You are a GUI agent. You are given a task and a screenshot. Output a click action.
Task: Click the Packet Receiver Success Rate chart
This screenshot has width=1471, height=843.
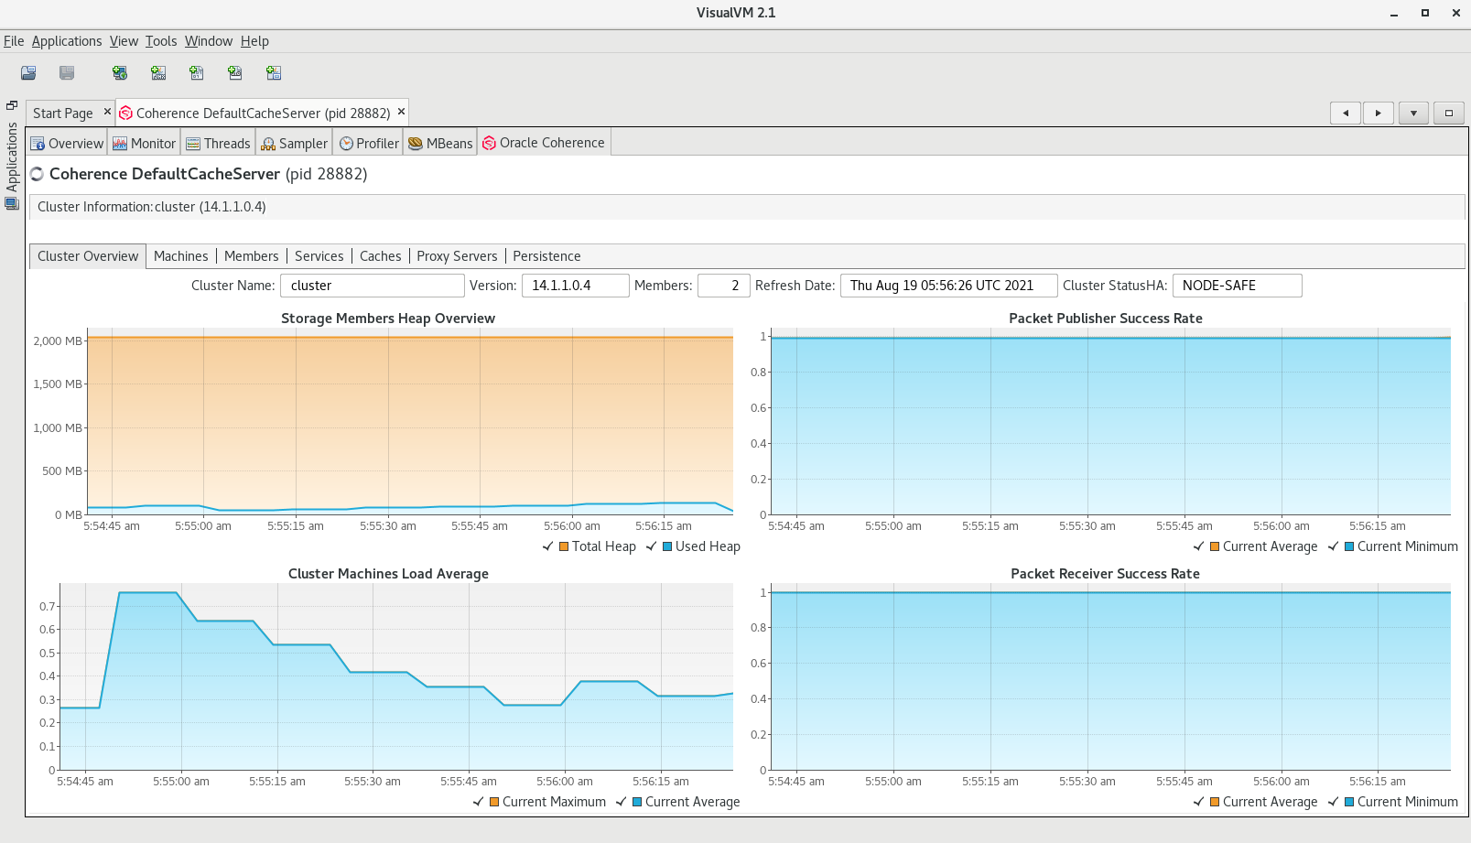(x=1111, y=676)
